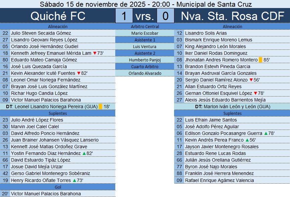Select the Nva. Sta. Rosa CDF team name
Image resolution: width=290 pixels, height=197 pixels.
pyautogui.click(x=232, y=16)
